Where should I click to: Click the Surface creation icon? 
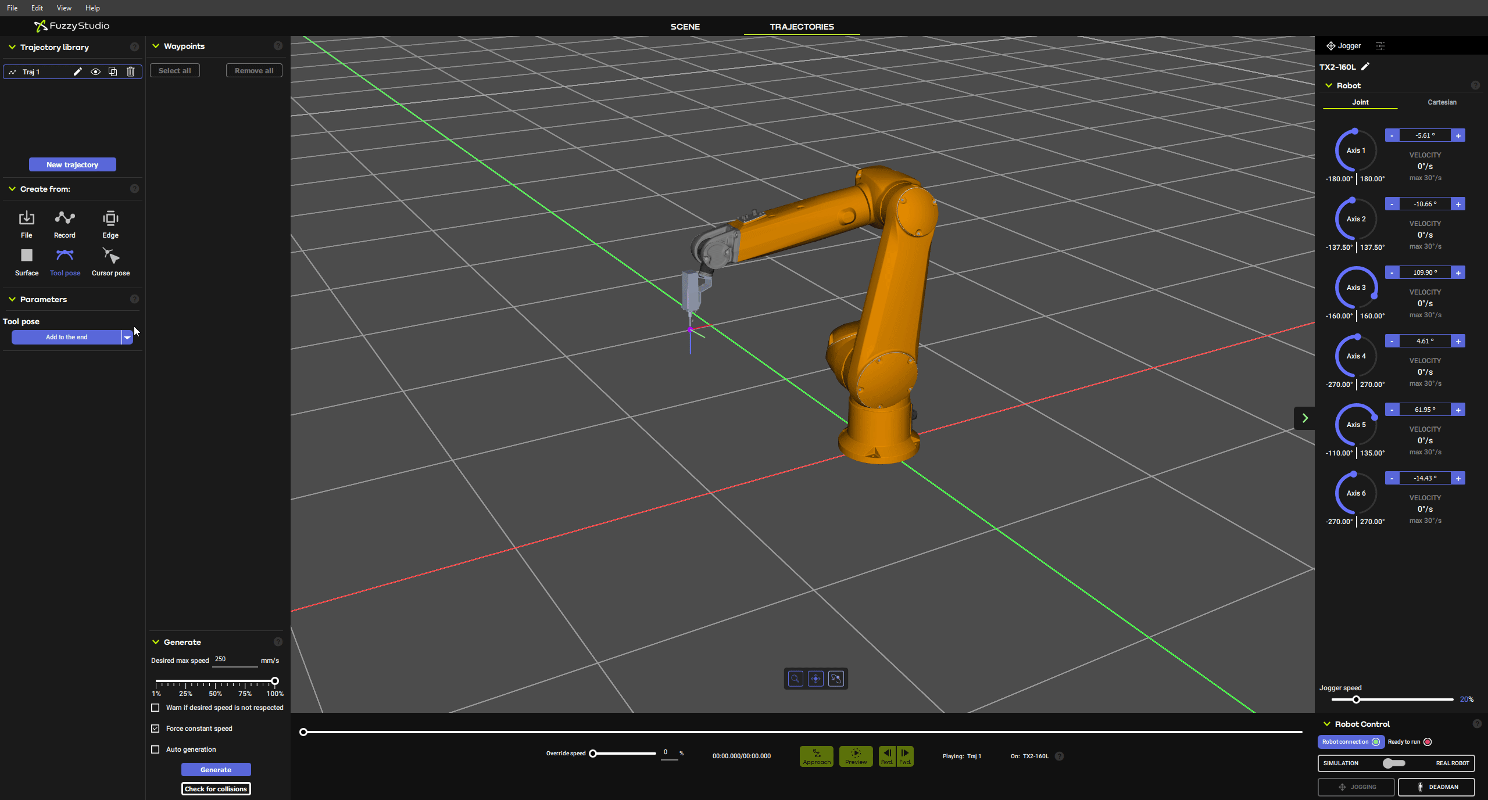(27, 256)
